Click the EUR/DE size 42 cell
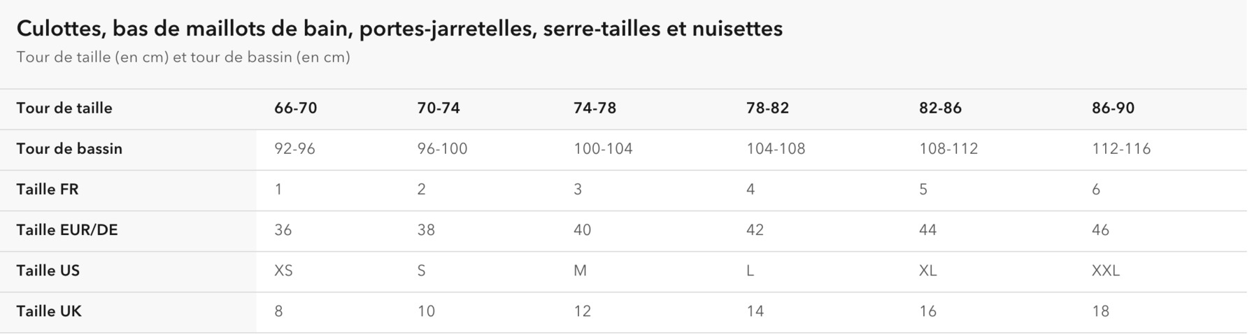The image size is (1259, 335). [x=755, y=230]
